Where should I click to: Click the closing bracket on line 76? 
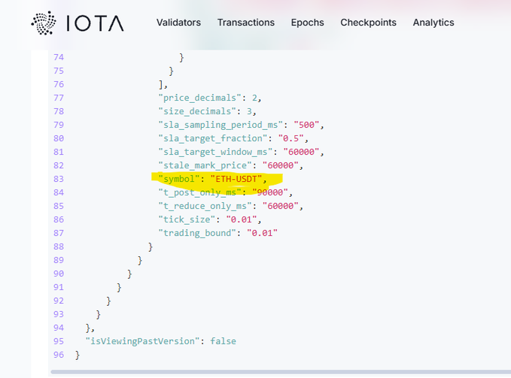(x=161, y=85)
